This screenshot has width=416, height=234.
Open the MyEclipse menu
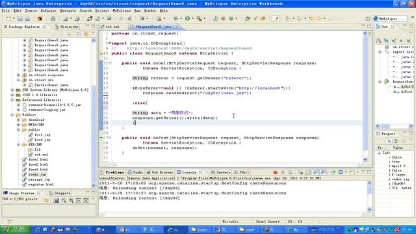(122, 10)
